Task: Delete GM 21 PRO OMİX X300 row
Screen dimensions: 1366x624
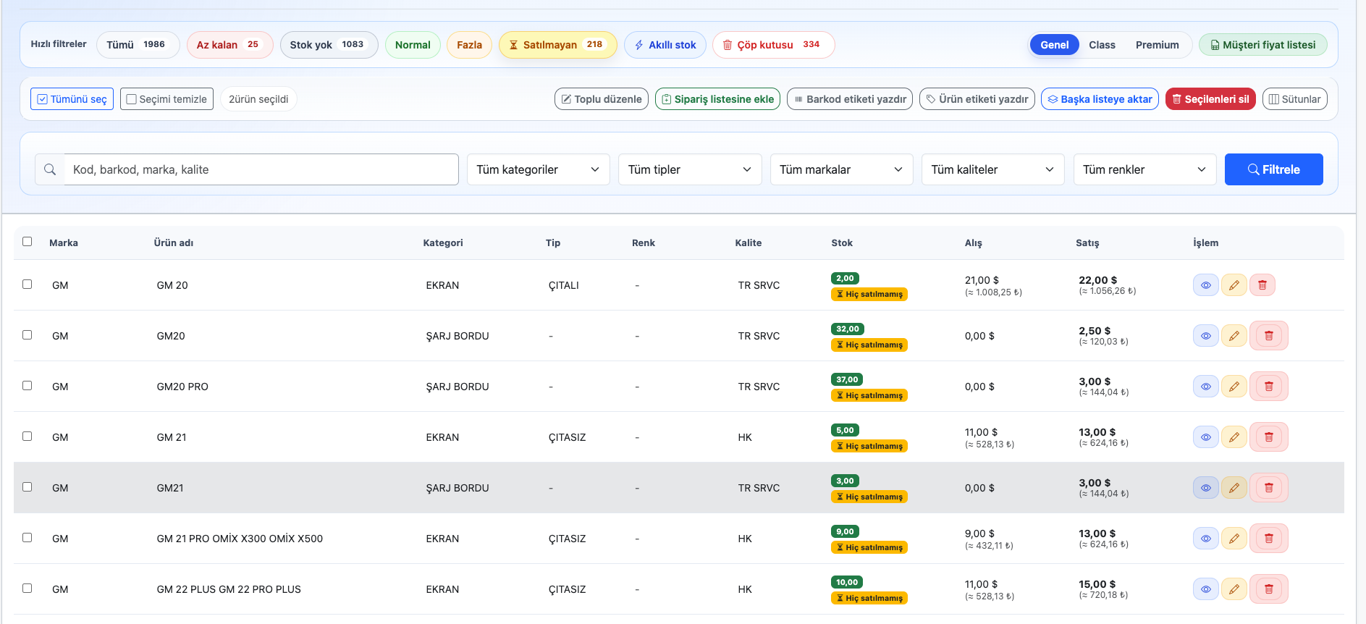Action: [1268, 539]
